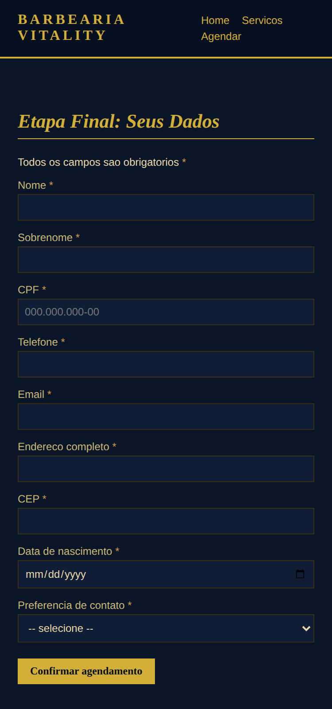Expand the Preferencia de contato dropdown
The image size is (332, 709).
point(166,628)
